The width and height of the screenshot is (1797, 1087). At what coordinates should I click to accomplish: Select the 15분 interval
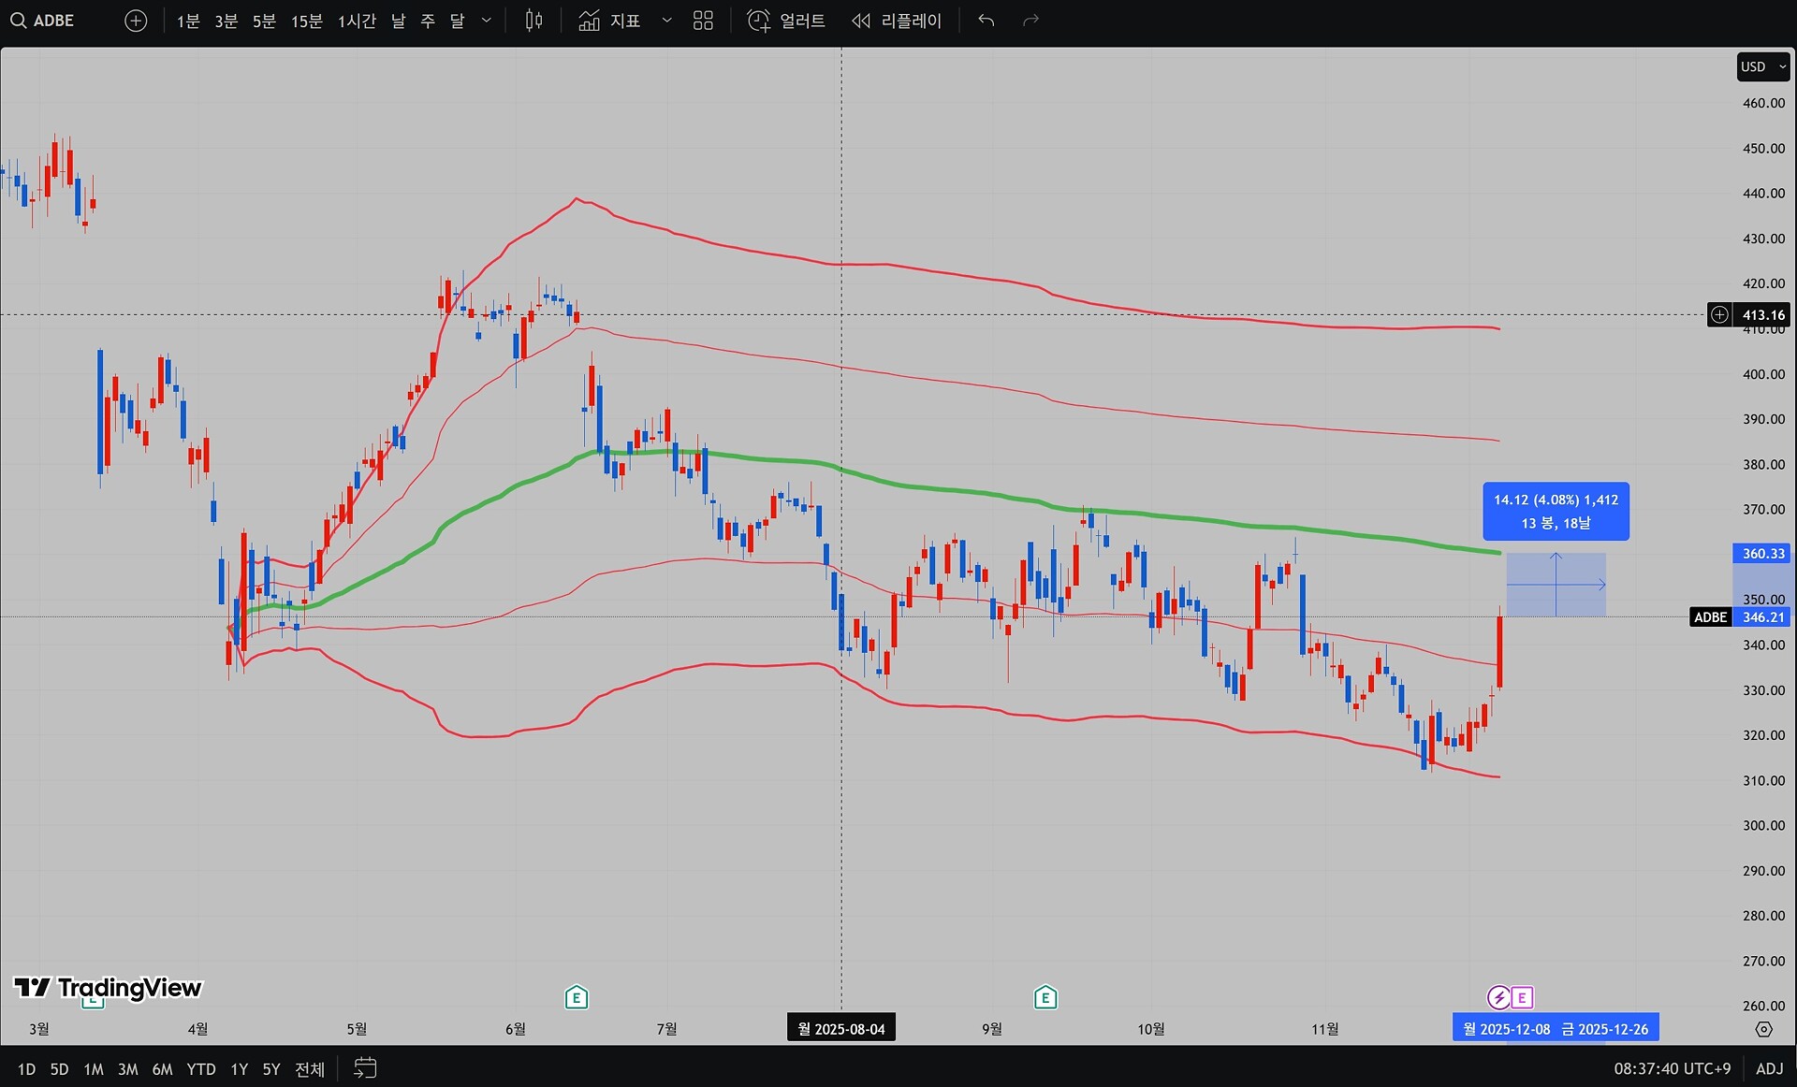306,21
